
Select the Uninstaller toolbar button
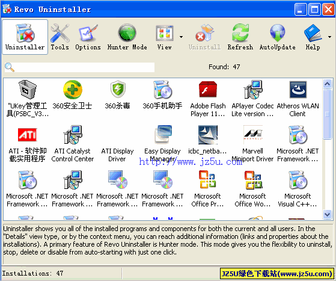click(x=25, y=37)
